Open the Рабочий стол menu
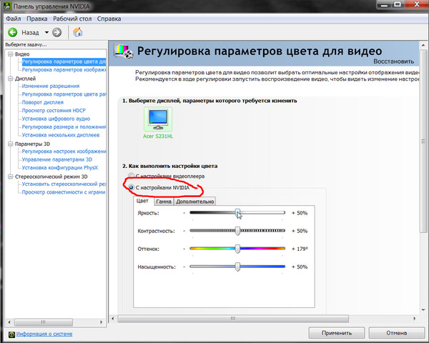The image size is (429, 343). click(x=72, y=19)
